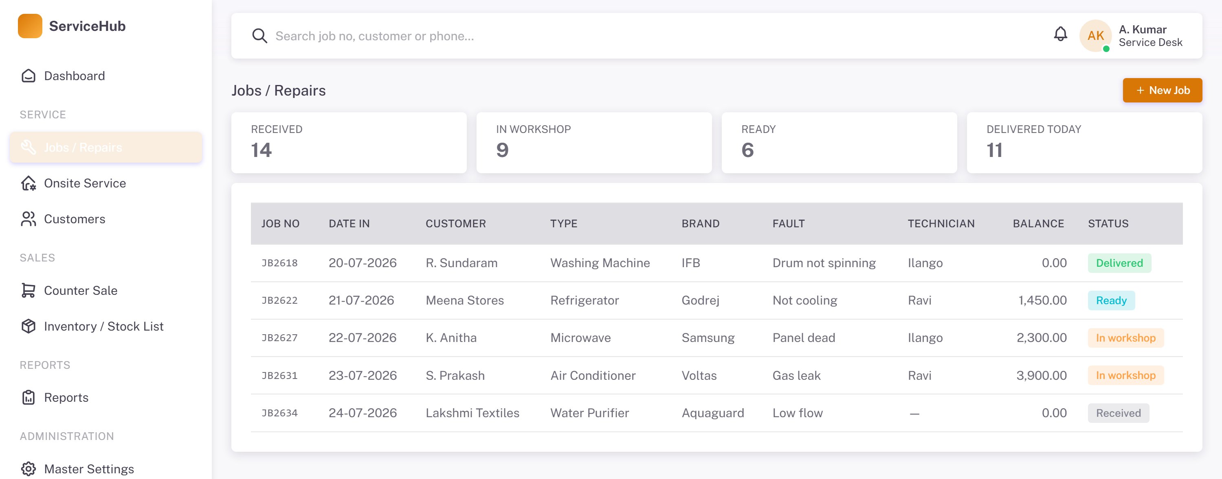Click the BRAND column header
Image resolution: width=1222 pixels, height=479 pixels.
click(700, 224)
